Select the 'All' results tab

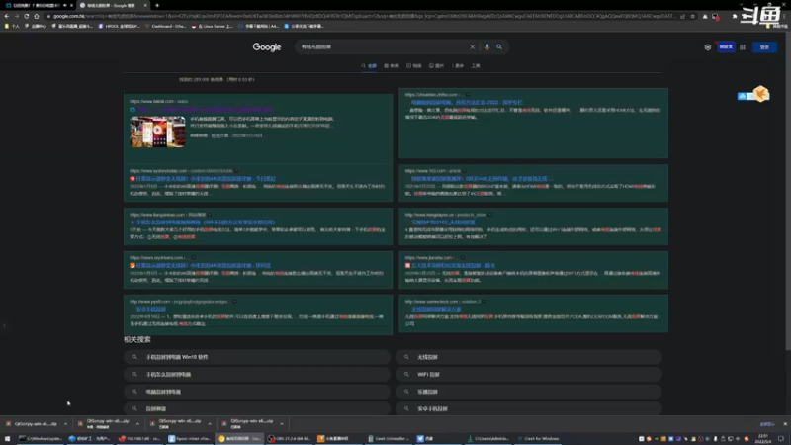(369, 66)
